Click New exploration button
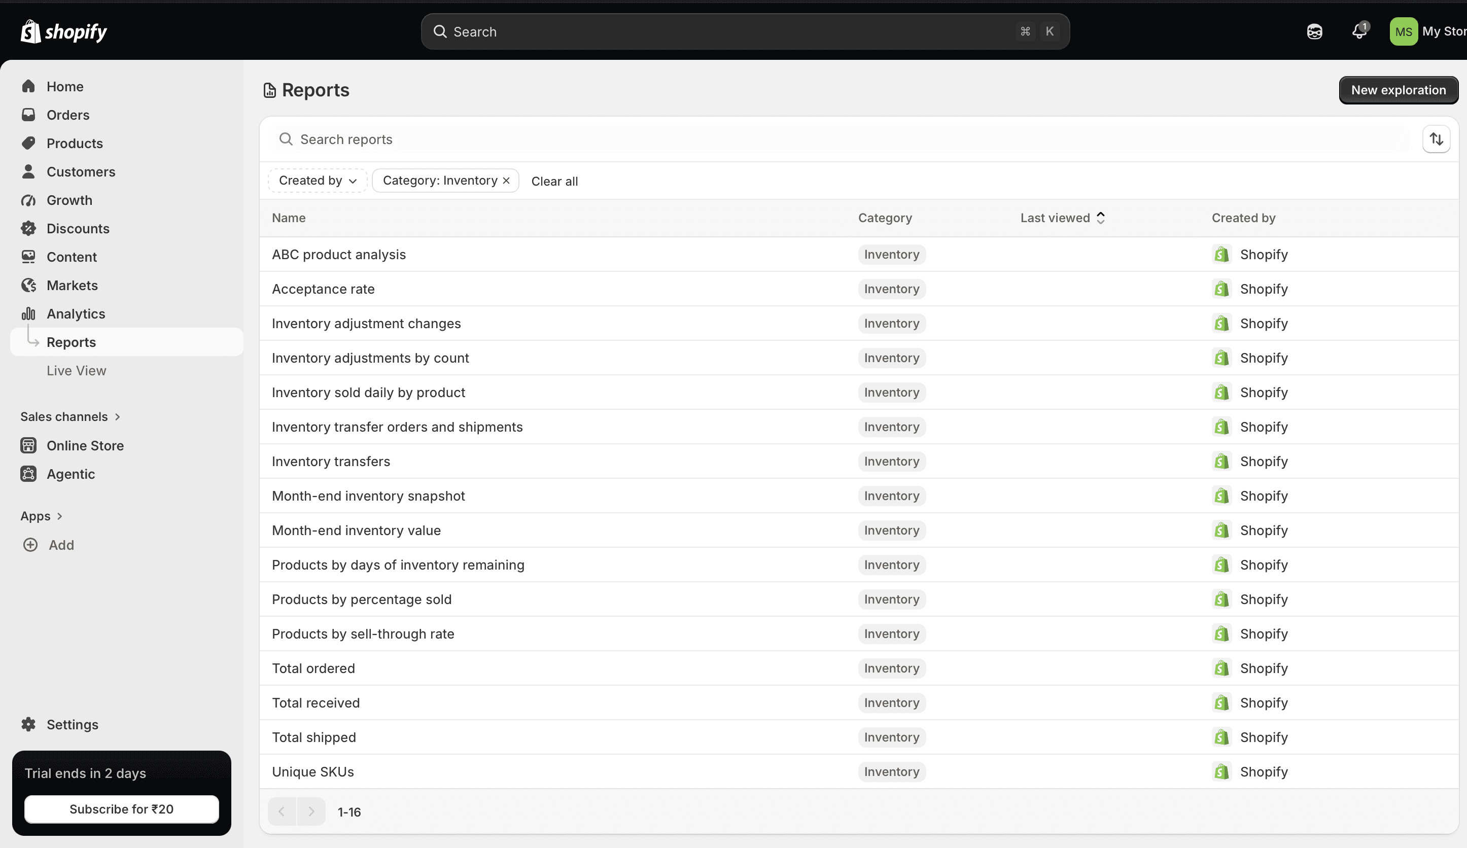1467x848 pixels. (x=1399, y=90)
